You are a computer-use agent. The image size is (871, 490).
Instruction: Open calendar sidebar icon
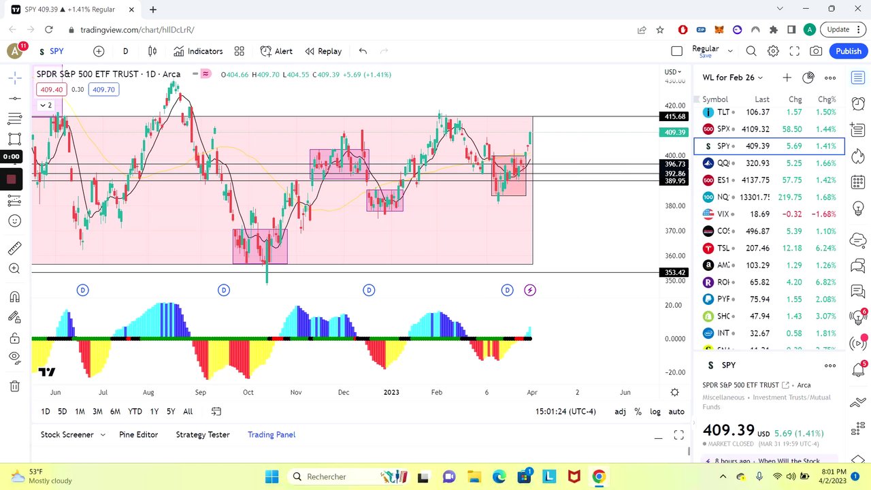pyautogui.click(x=858, y=182)
